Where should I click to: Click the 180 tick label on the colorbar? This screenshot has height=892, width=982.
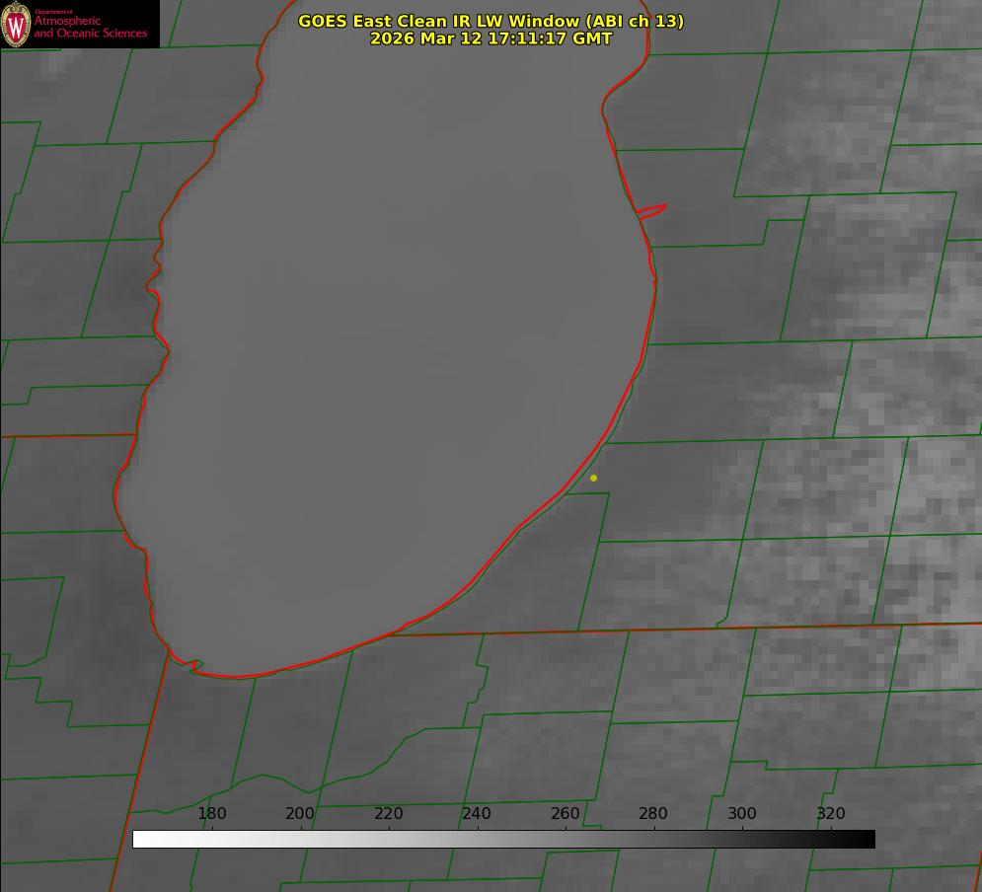pyautogui.click(x=212, y=814)
